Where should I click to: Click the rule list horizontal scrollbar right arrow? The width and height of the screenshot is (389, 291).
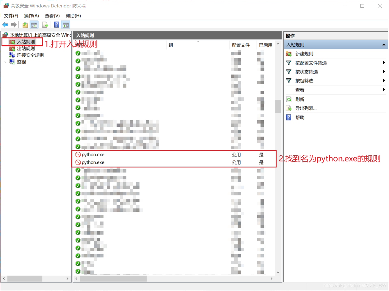click(272, 279)
